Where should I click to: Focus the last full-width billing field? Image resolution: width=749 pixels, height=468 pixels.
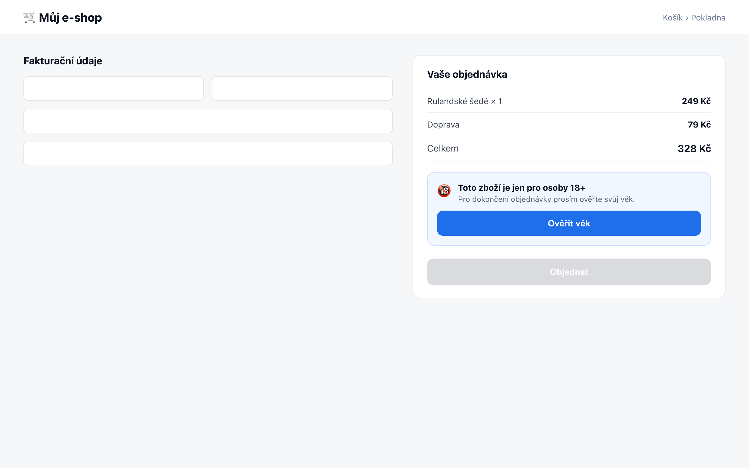pyautogui.click(x=208, y=154)
